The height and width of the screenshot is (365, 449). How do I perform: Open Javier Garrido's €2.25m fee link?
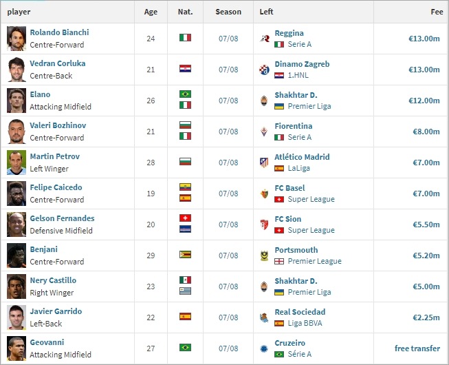click(x=426, y=317)
